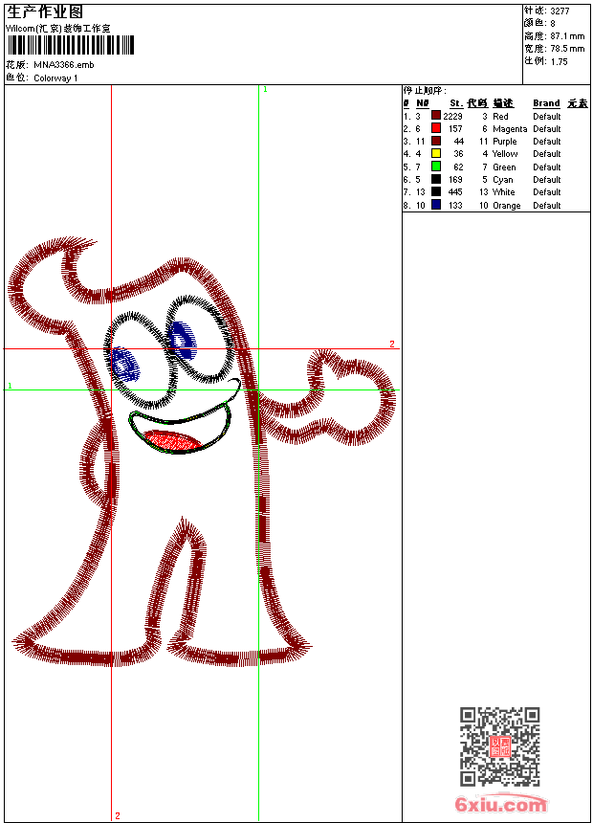Image resolution: width=593 pixels, height=823 pixels.
Task: Click the height value 87.1 mm
Action: pos(567,36)
